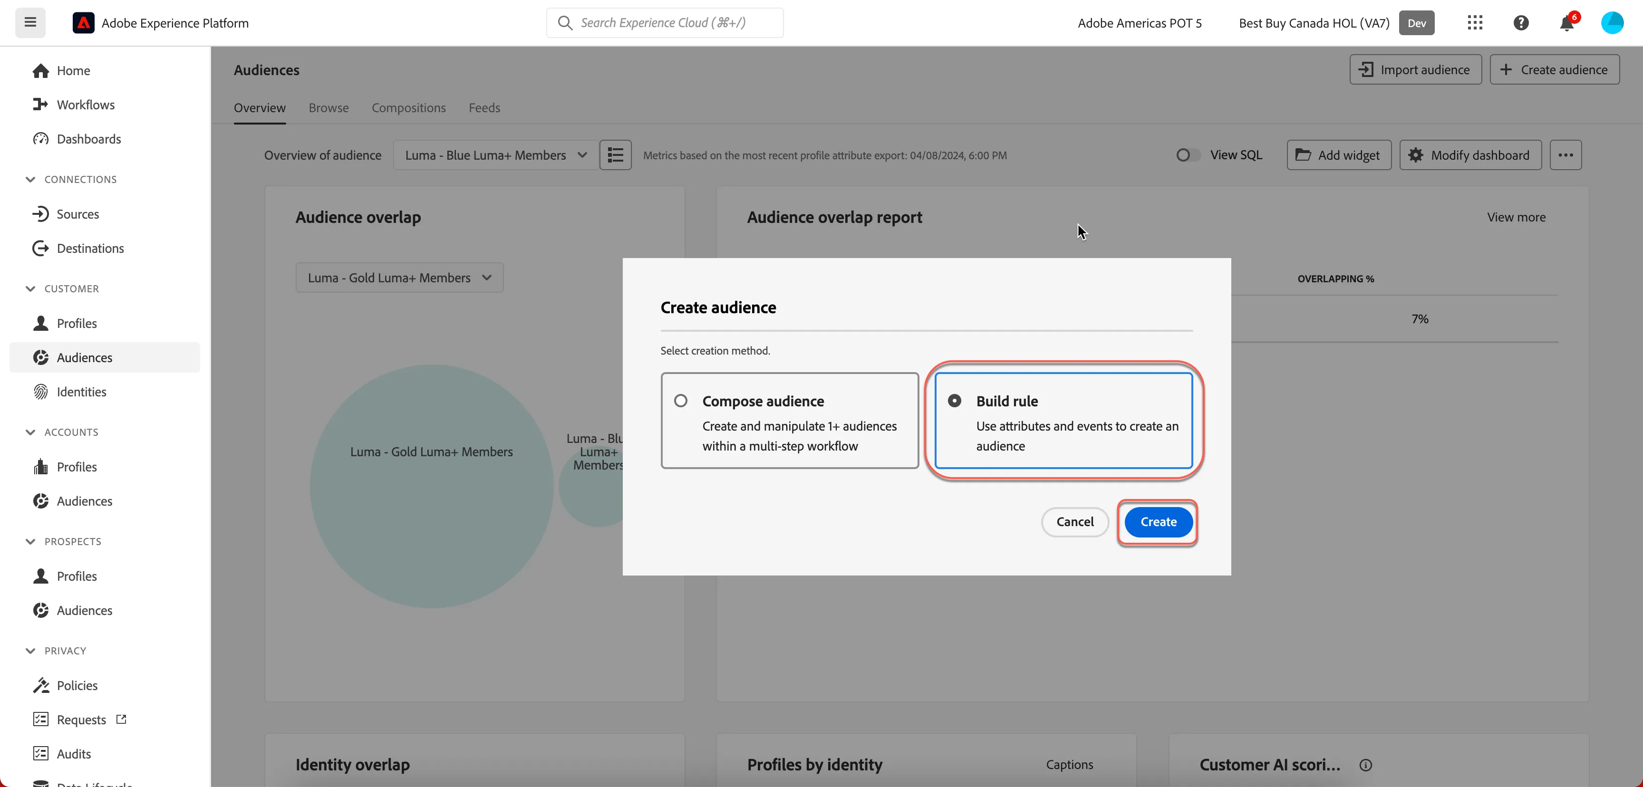Click the Create button in the dialog

point(1158,522)
